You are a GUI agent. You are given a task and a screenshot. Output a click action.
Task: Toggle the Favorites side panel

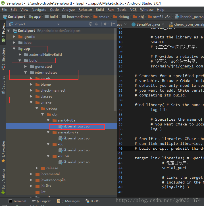(3, 151)
